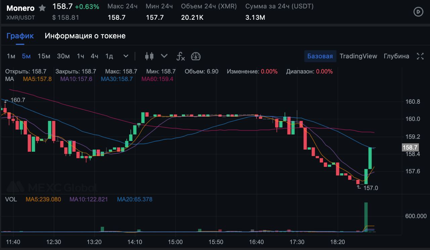Expand the chart type dropdown chevron

click(164, 56)
